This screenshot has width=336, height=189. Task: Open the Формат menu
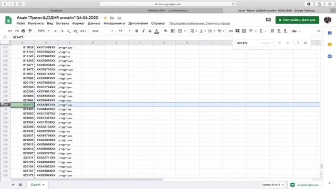tap(78, 23)
